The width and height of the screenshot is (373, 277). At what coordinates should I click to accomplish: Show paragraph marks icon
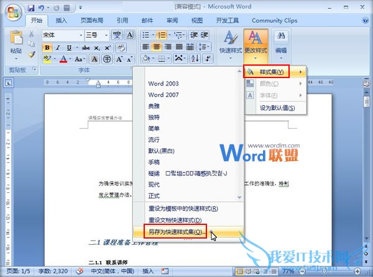208,58
